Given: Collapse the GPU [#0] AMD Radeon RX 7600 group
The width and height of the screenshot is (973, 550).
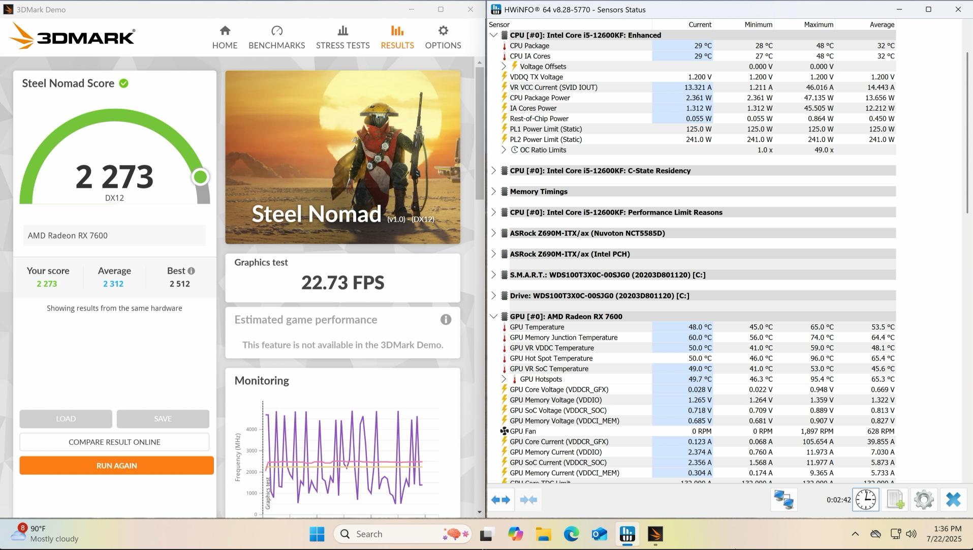Looking at the screenshot, I should [493, 317].
